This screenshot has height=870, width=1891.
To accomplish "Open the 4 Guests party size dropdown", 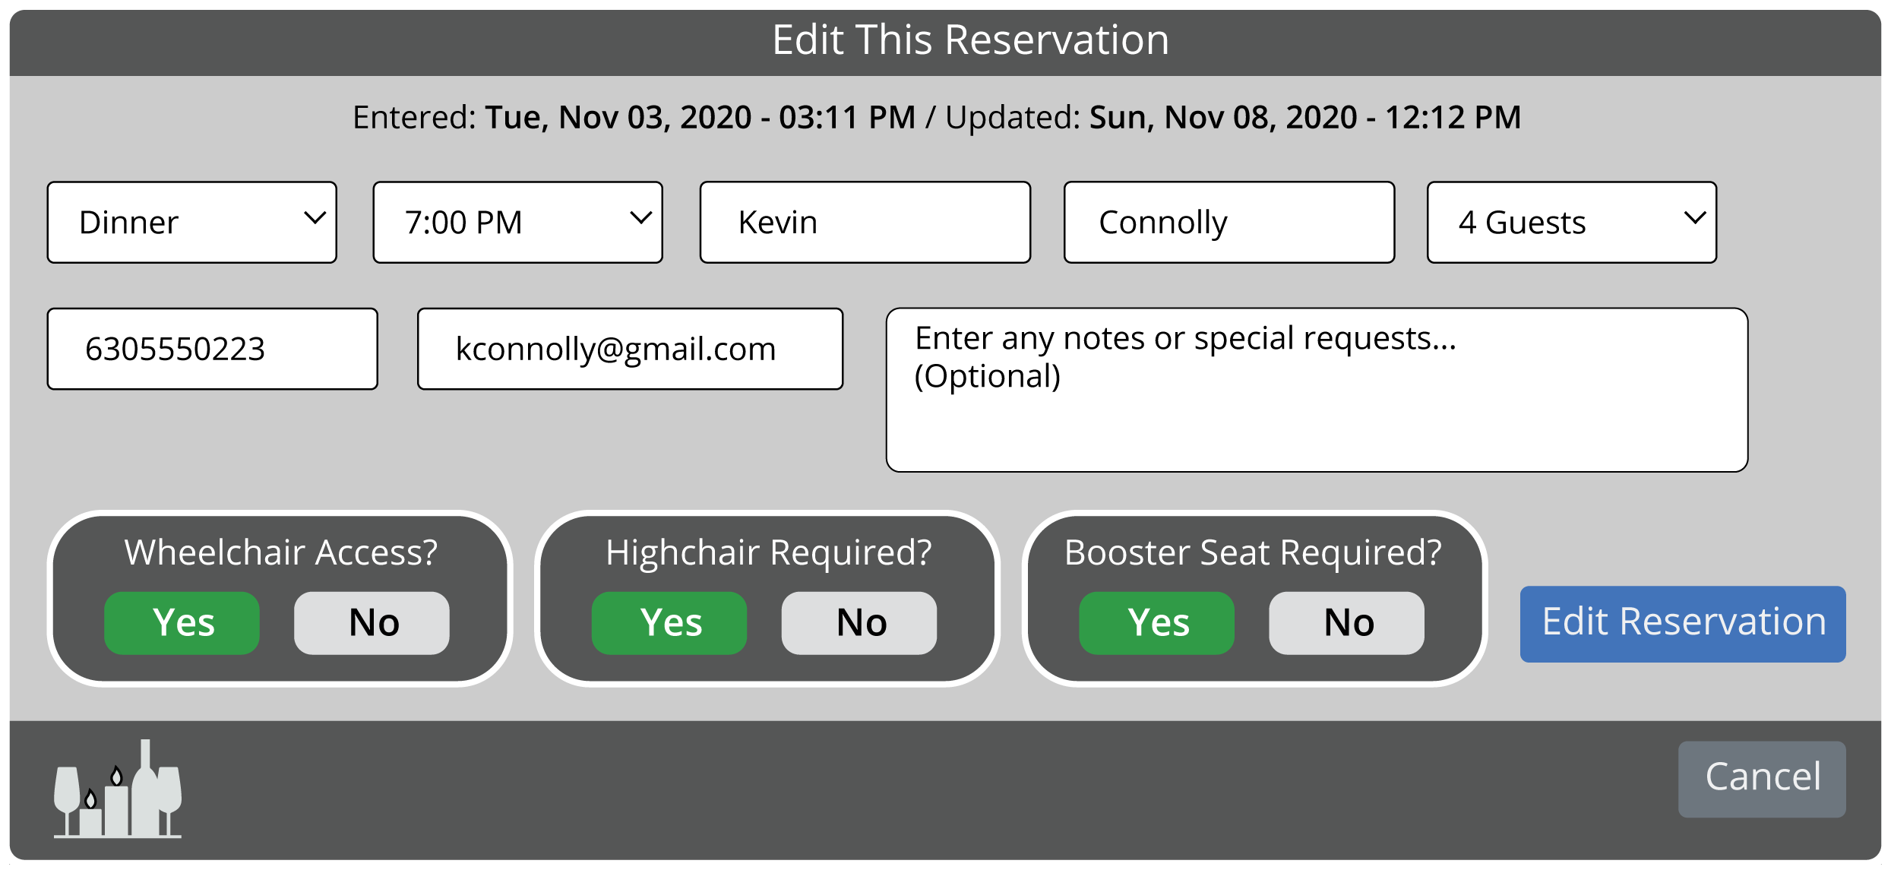I will click(1571, 223).
